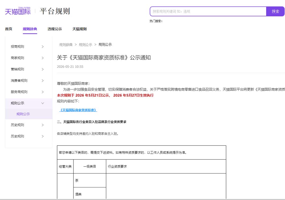This screenshot has width=285, height=200.
Task: Select the purple 规则公示 sub-item
Action: (23, 114)
